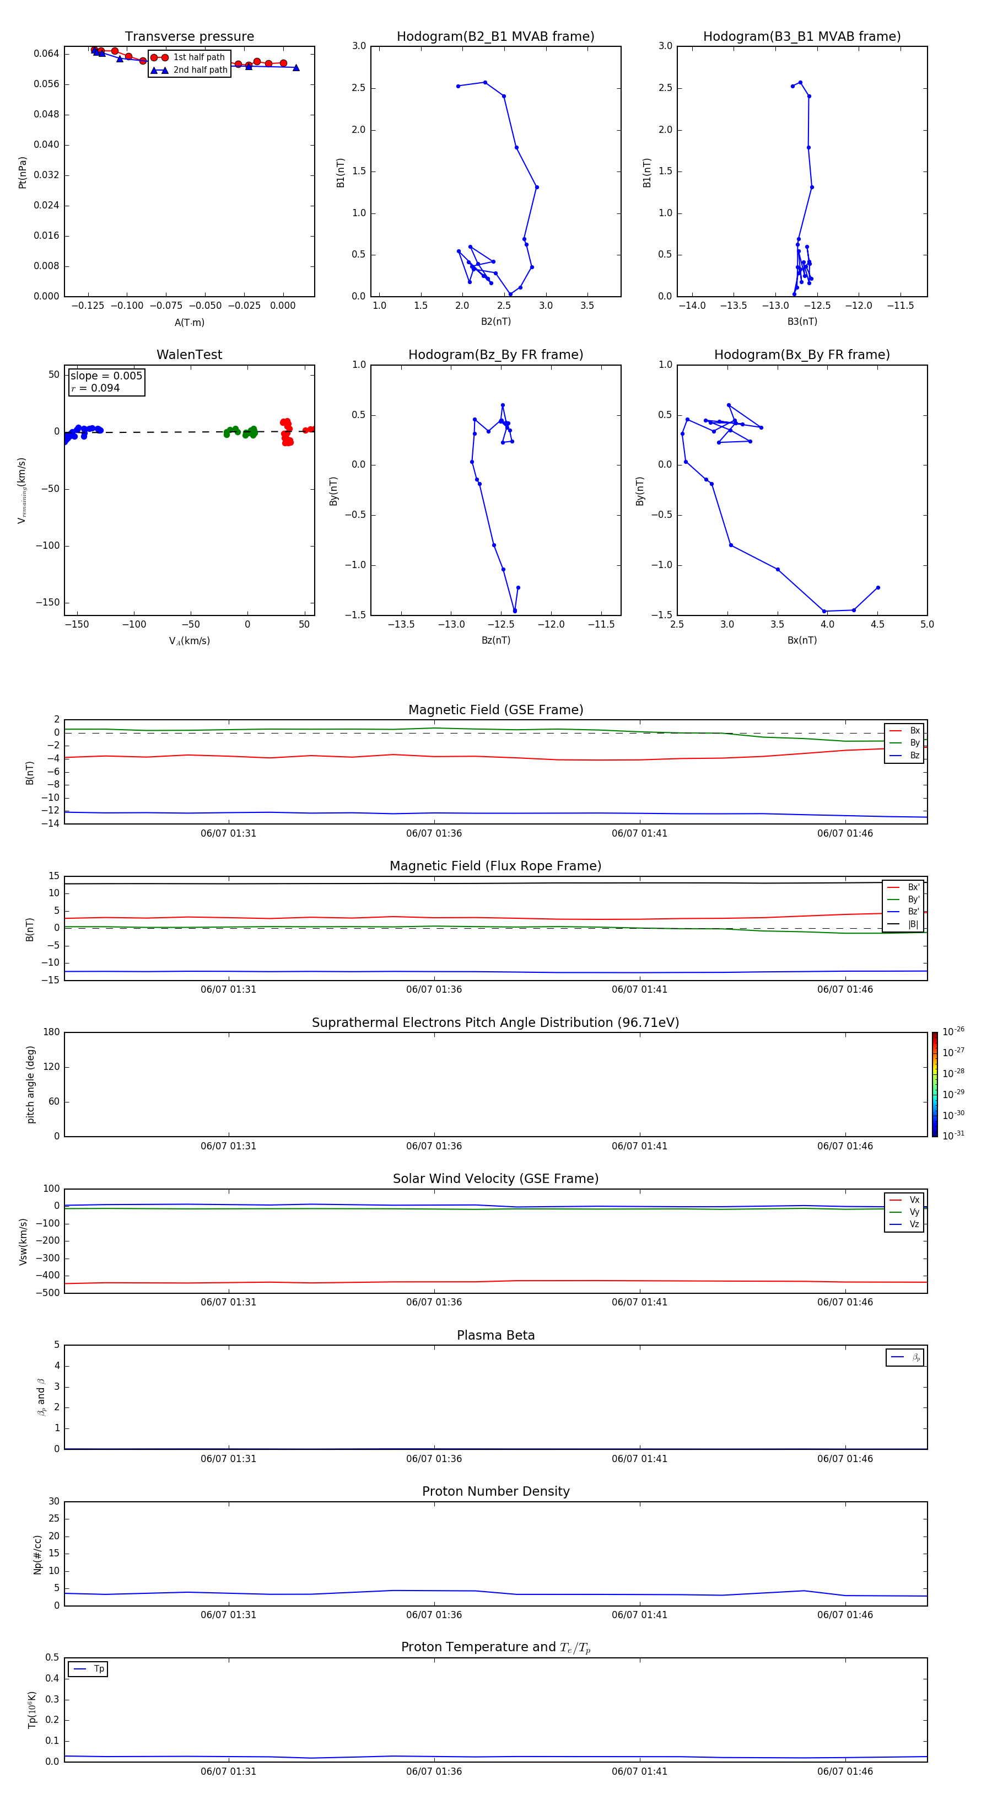
Task: Click the Tp legend in Proton Temperature plot
Action: tap(88, 1669)
